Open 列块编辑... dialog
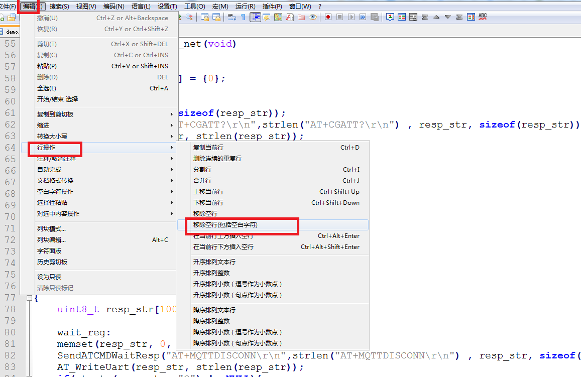Screen dimensions: 581x377 tap(51, 239)
